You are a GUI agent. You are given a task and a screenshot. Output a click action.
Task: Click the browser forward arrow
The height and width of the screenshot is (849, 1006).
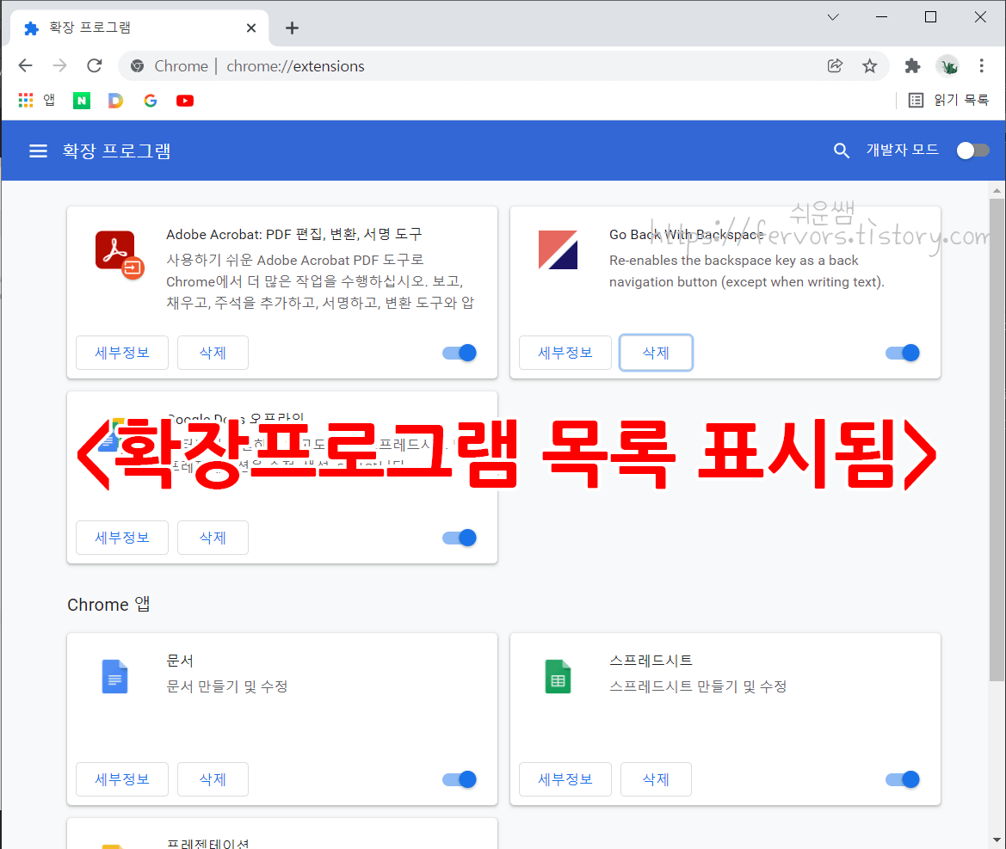[59, 65]
